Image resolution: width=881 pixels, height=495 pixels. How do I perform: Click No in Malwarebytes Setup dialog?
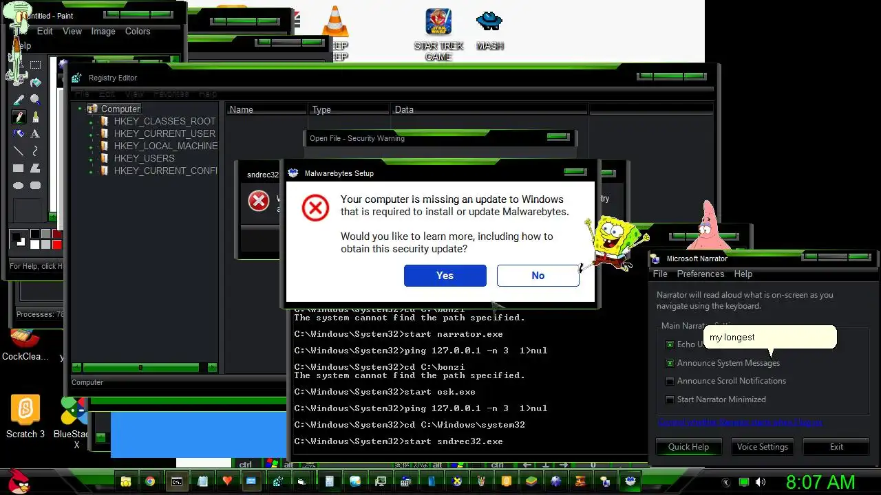[538, 276]
